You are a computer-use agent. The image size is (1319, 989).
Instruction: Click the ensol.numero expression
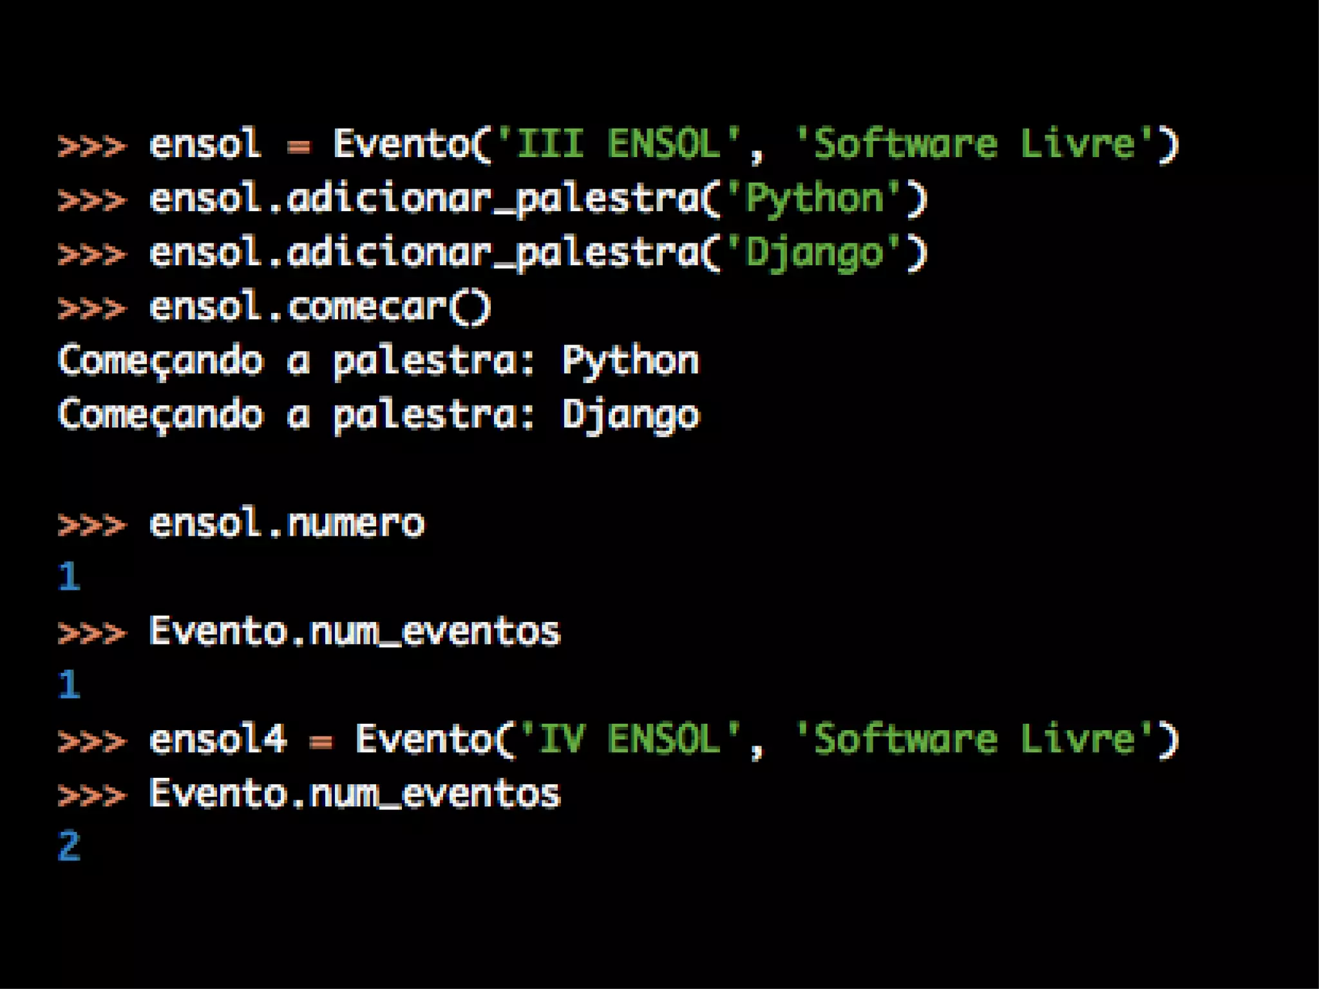pyautogui.click(x=287, y=523)
